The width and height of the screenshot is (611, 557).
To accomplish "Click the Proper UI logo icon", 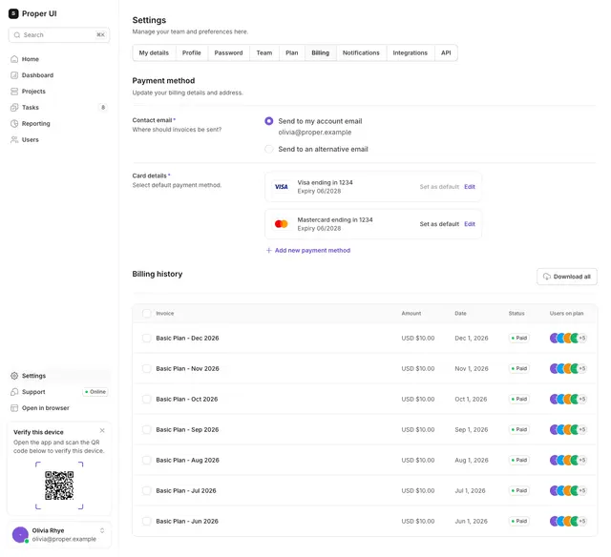I will [13, 13].
